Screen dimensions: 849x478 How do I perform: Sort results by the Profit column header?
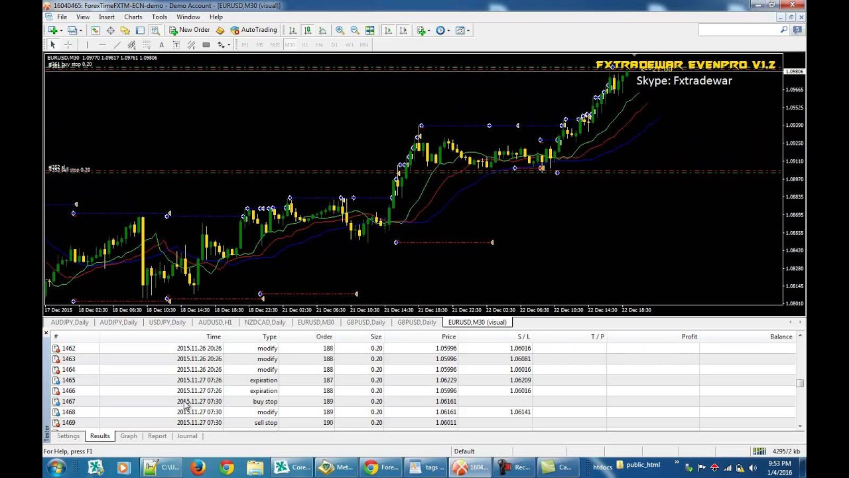point(689,337)
